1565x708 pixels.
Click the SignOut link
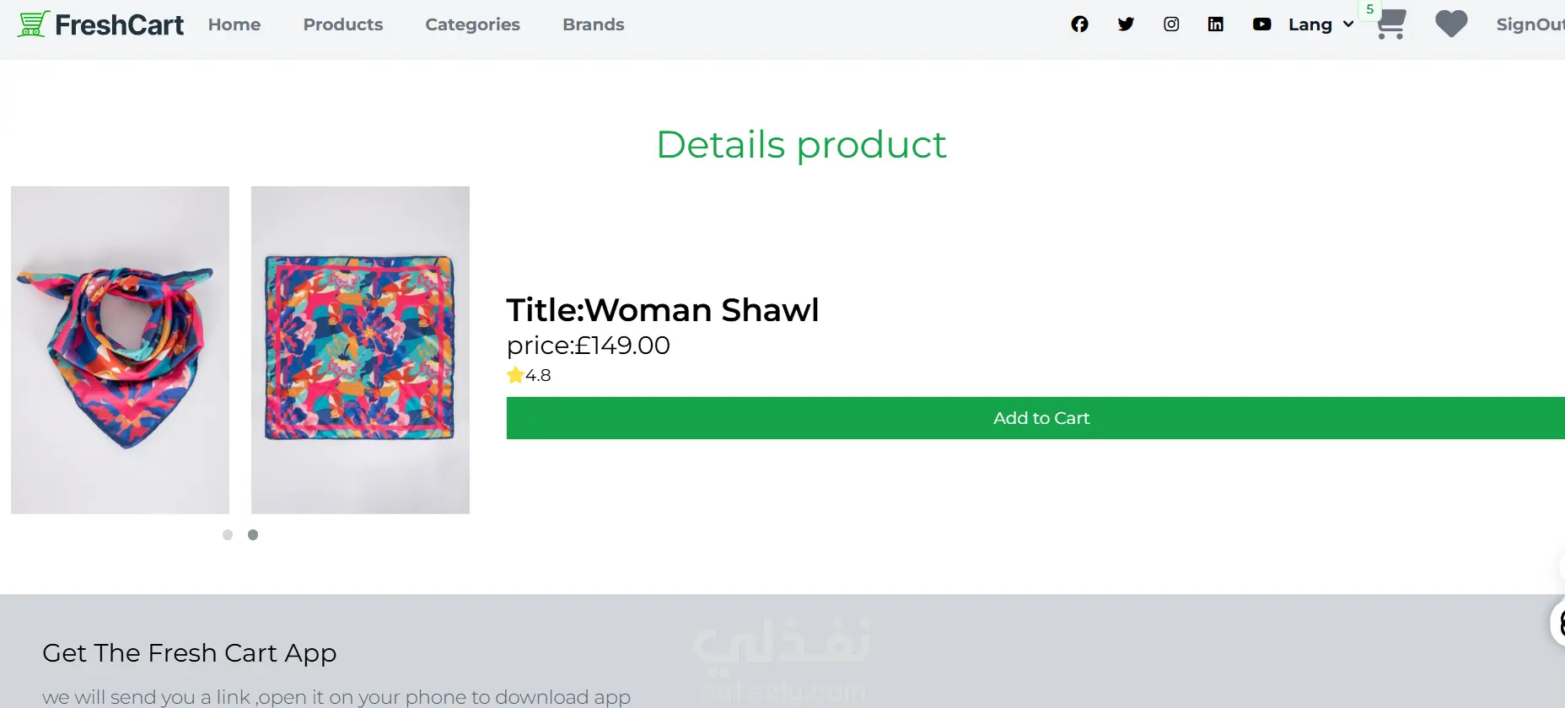1529,24
